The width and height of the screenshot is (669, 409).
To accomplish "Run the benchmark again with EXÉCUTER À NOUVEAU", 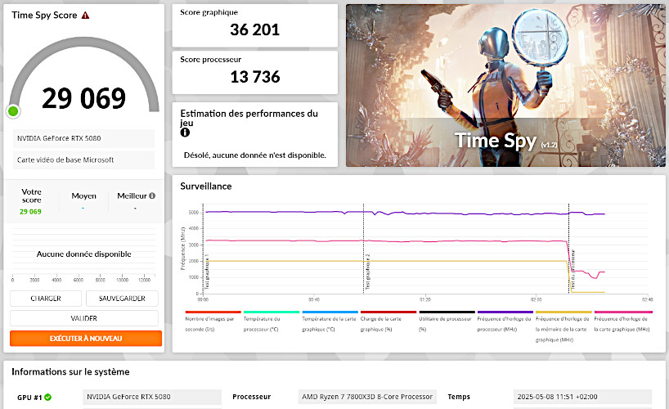I will pos(86,338).
